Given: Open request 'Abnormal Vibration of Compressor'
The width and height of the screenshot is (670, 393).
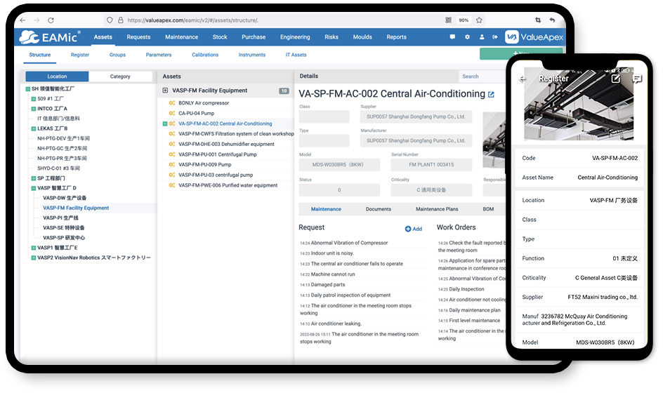Looking at the screenshot, I should pyautogui.click(x=350, y=243).
